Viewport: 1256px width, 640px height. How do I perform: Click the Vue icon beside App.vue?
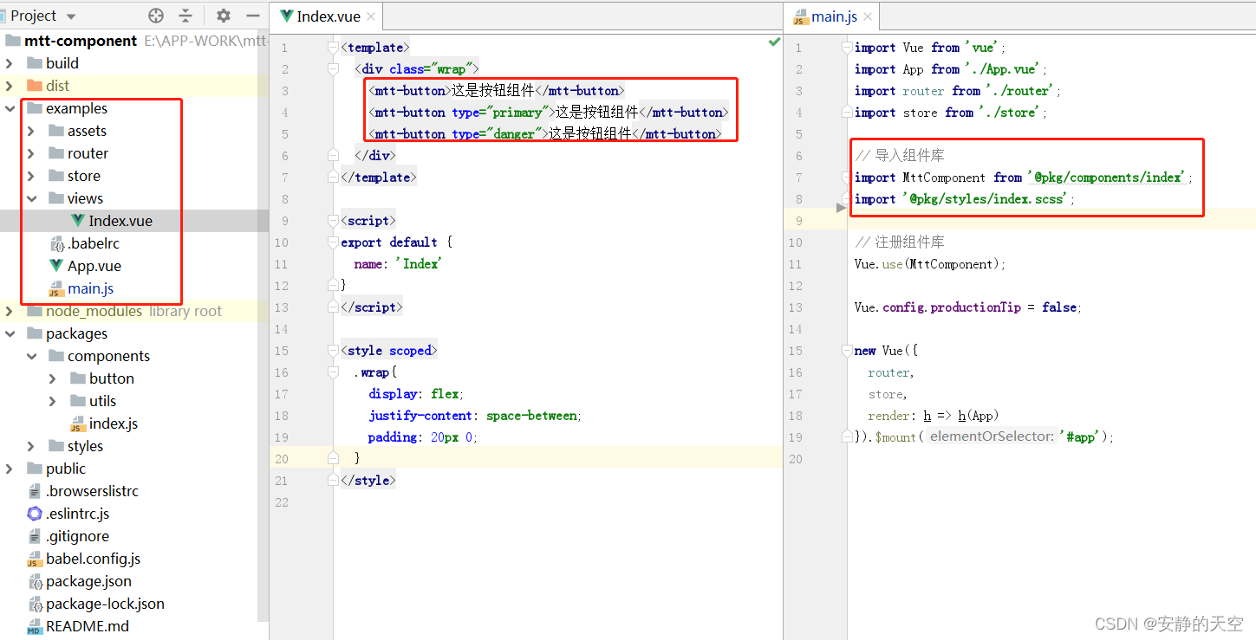[x=56, y=266]
